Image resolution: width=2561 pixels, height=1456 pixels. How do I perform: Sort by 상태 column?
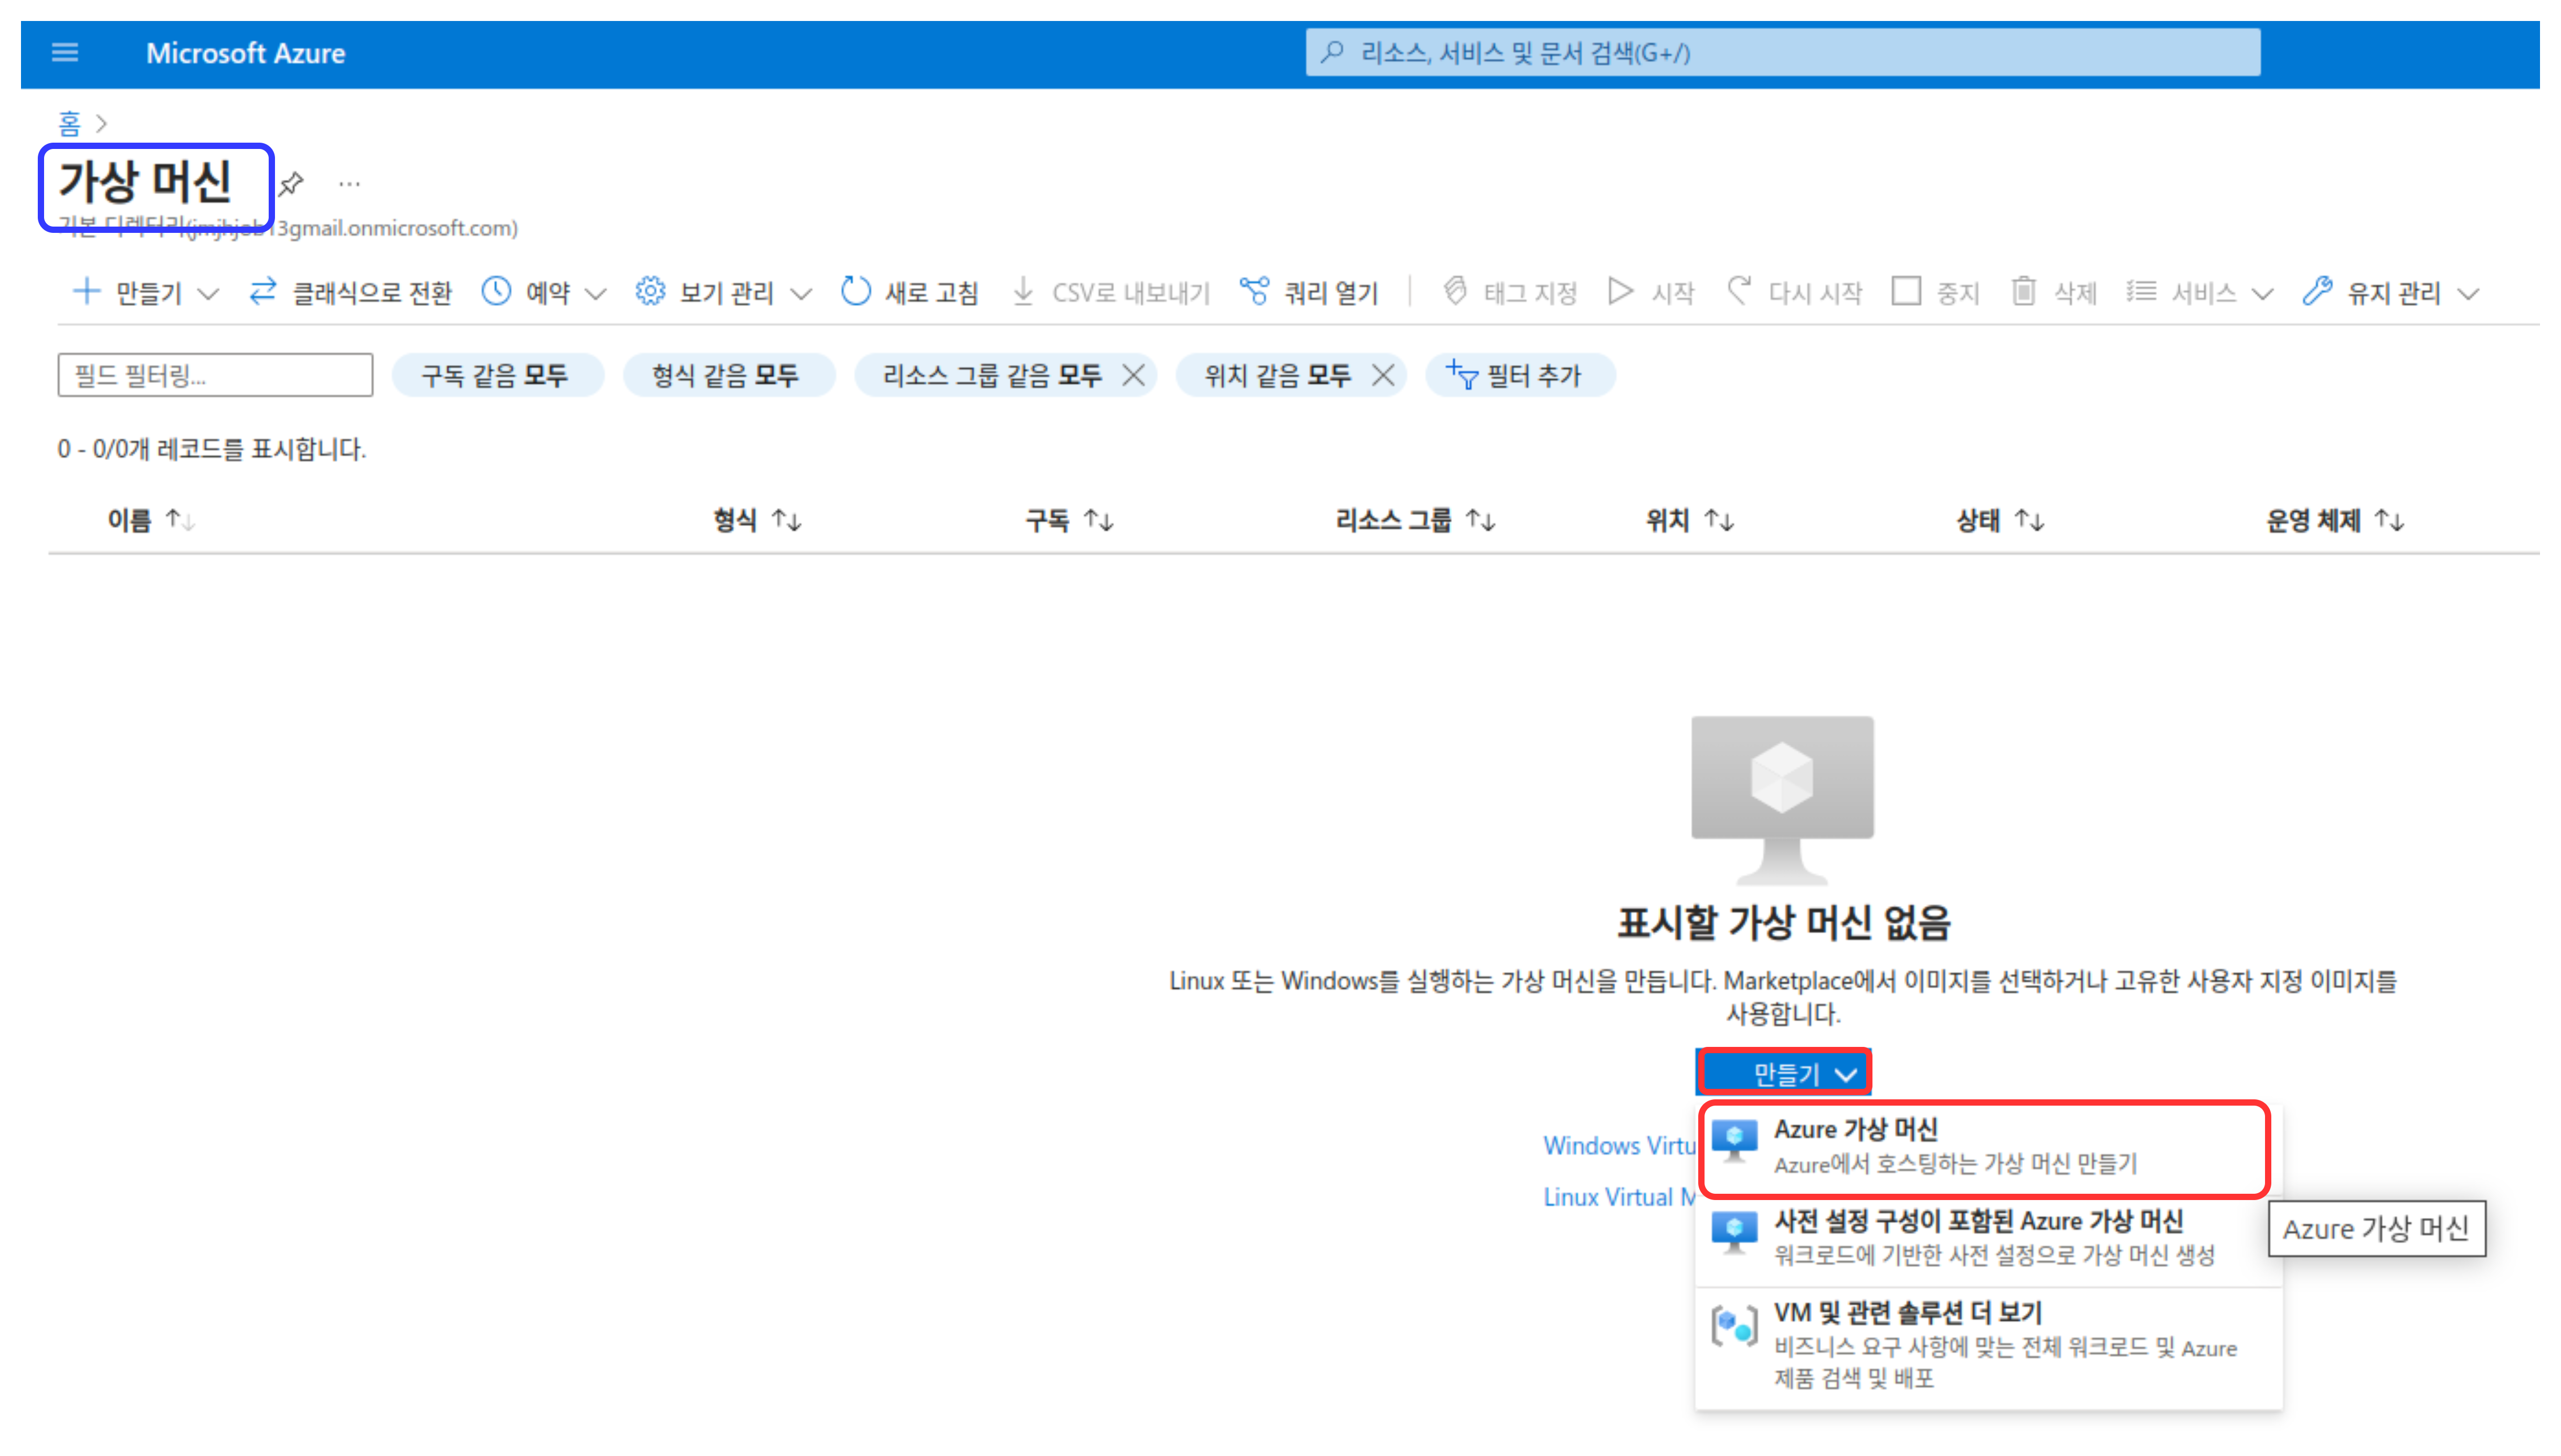coord(2000,520)
